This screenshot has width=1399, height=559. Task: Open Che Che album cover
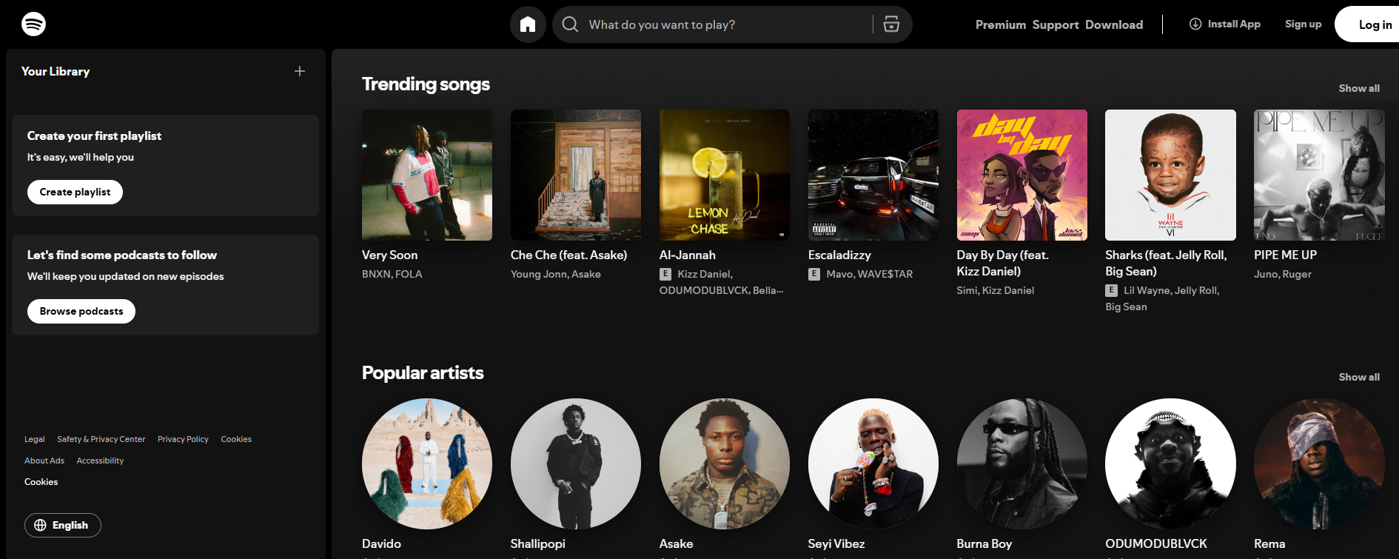[x=576, y=175]
